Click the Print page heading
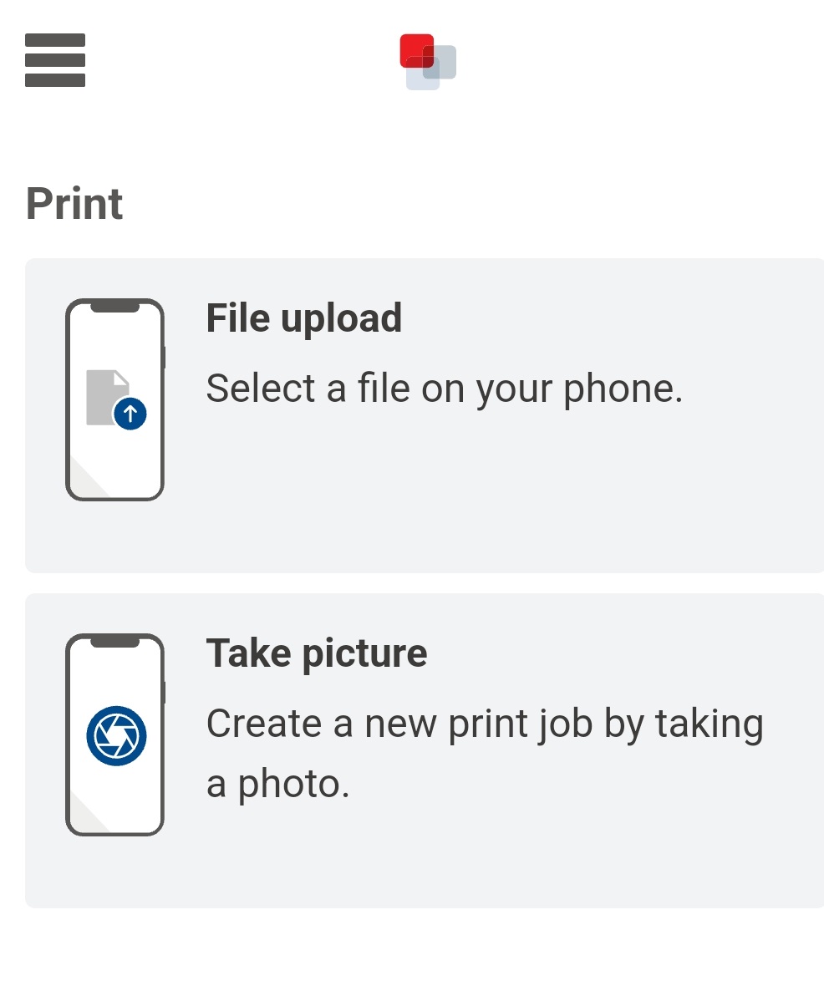 [74, 204]
